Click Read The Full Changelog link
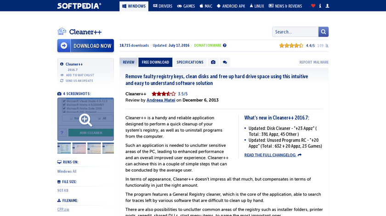 (270, 155)
